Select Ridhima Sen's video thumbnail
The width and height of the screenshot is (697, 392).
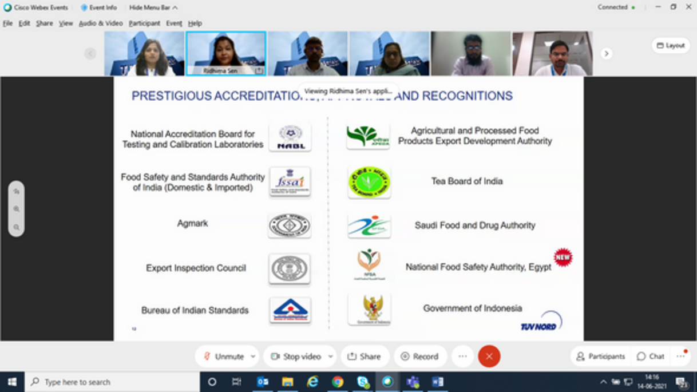coord(225,53)
